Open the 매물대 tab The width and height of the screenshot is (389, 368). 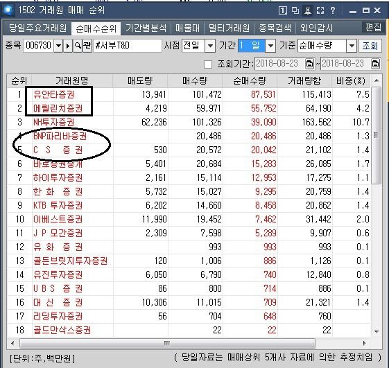[x=187, y=28]
